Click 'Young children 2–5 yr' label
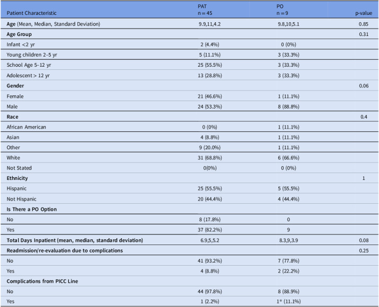This screenshot has width=379, height=307. click(x=32, y=55)
